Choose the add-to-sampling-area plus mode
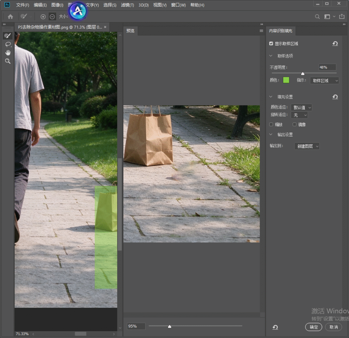The image size is (349, 338). click(x=43, y=16)
